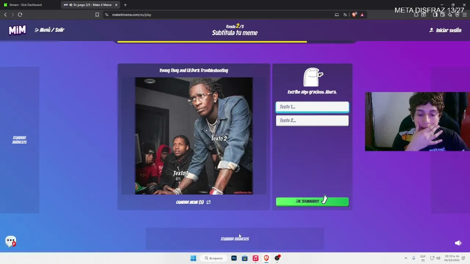Go forward in browser history
470x264 pixels.
tap(12, 15)
